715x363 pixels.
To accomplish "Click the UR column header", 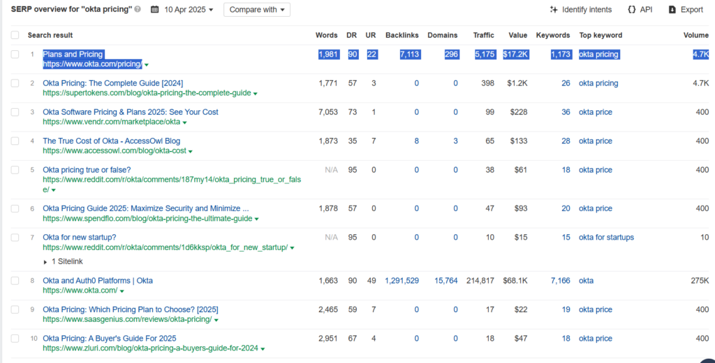I will (370, 35).
